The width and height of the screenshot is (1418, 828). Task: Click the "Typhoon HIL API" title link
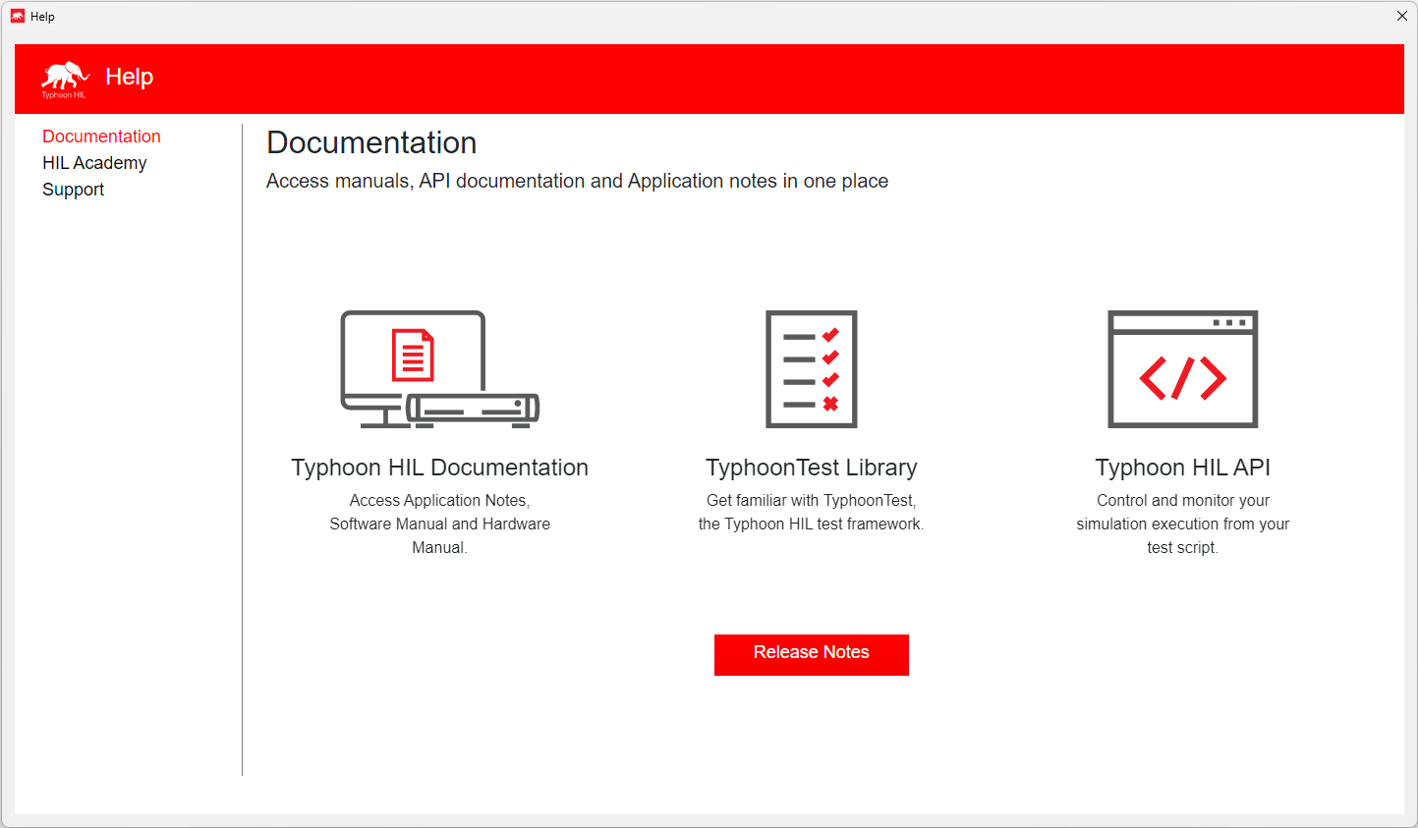(1182, 468)
